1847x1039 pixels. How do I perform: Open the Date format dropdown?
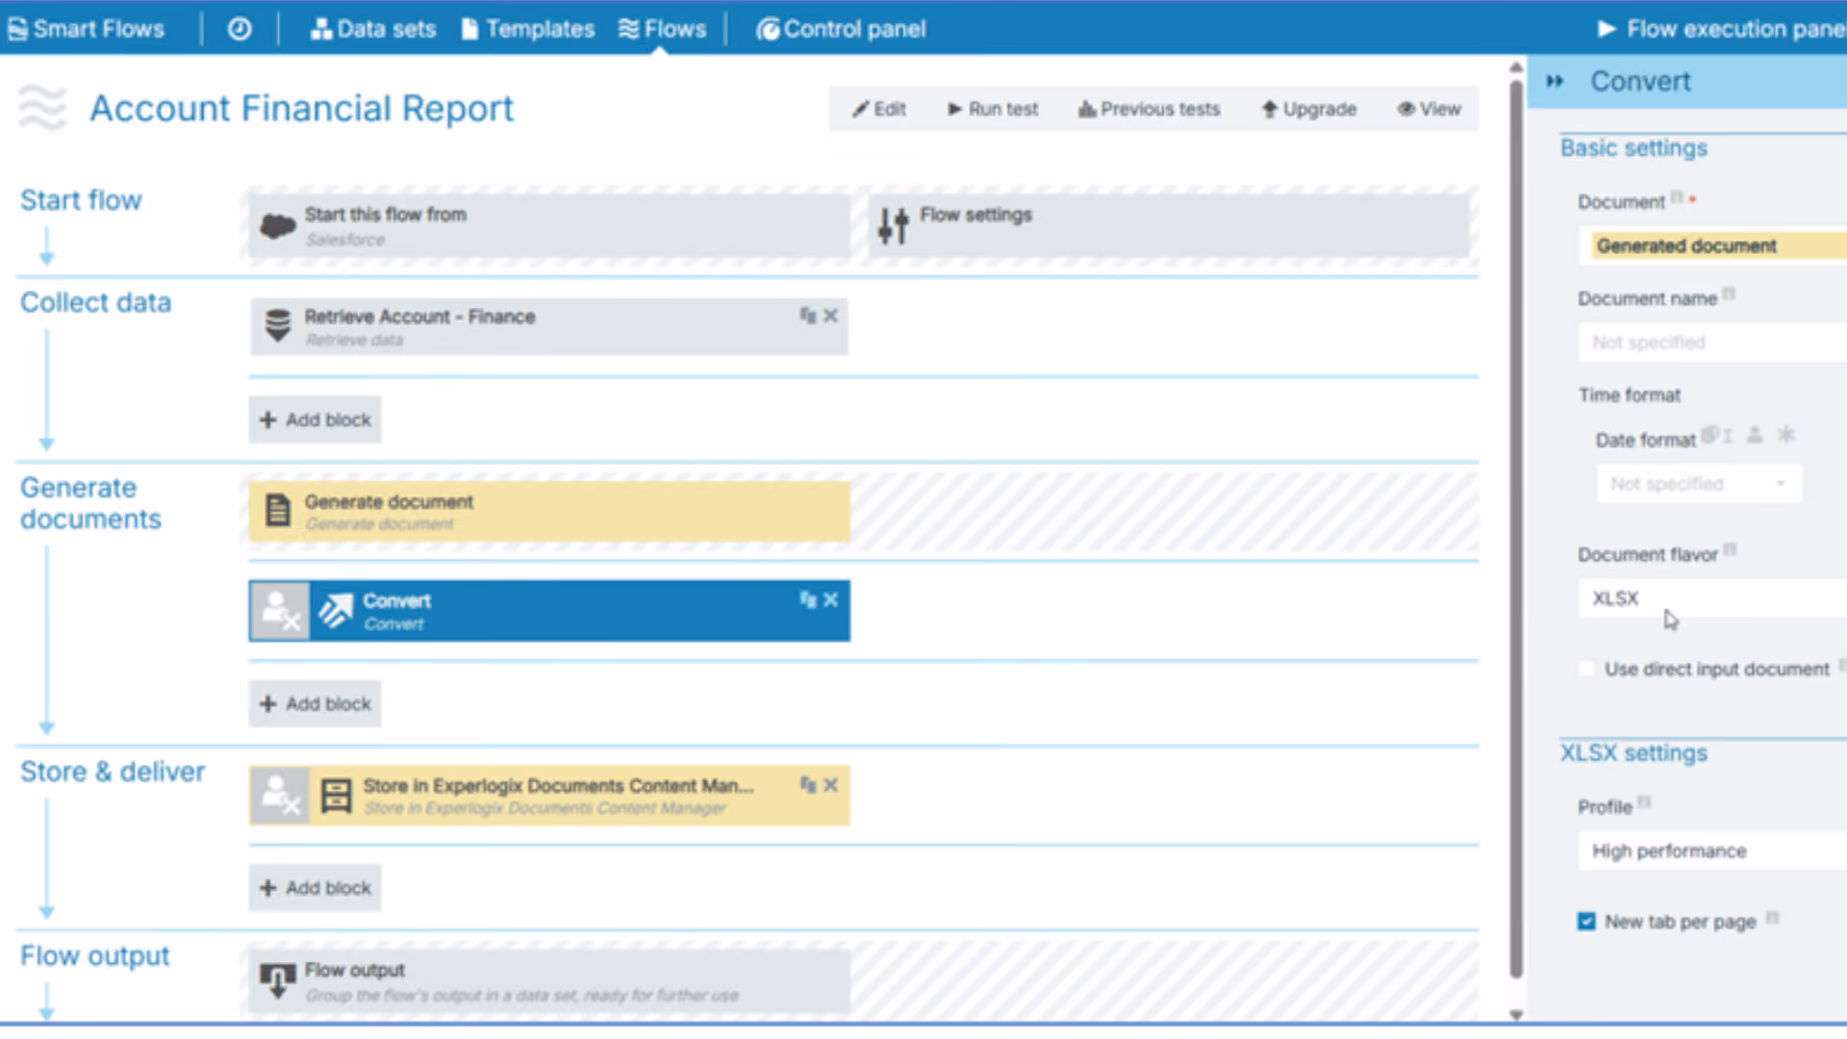tap(1699, 484)
